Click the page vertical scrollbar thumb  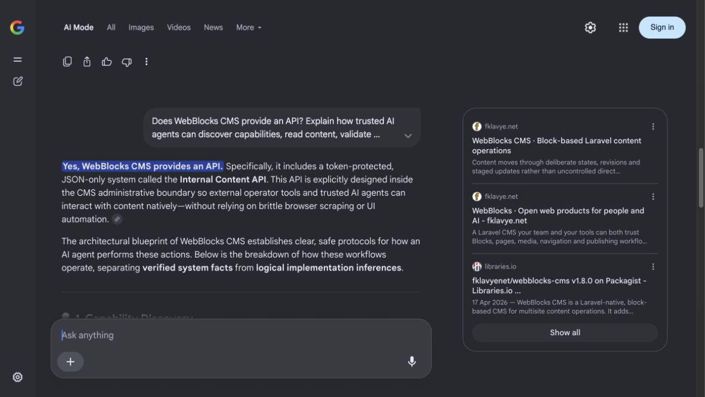[701, 178]
